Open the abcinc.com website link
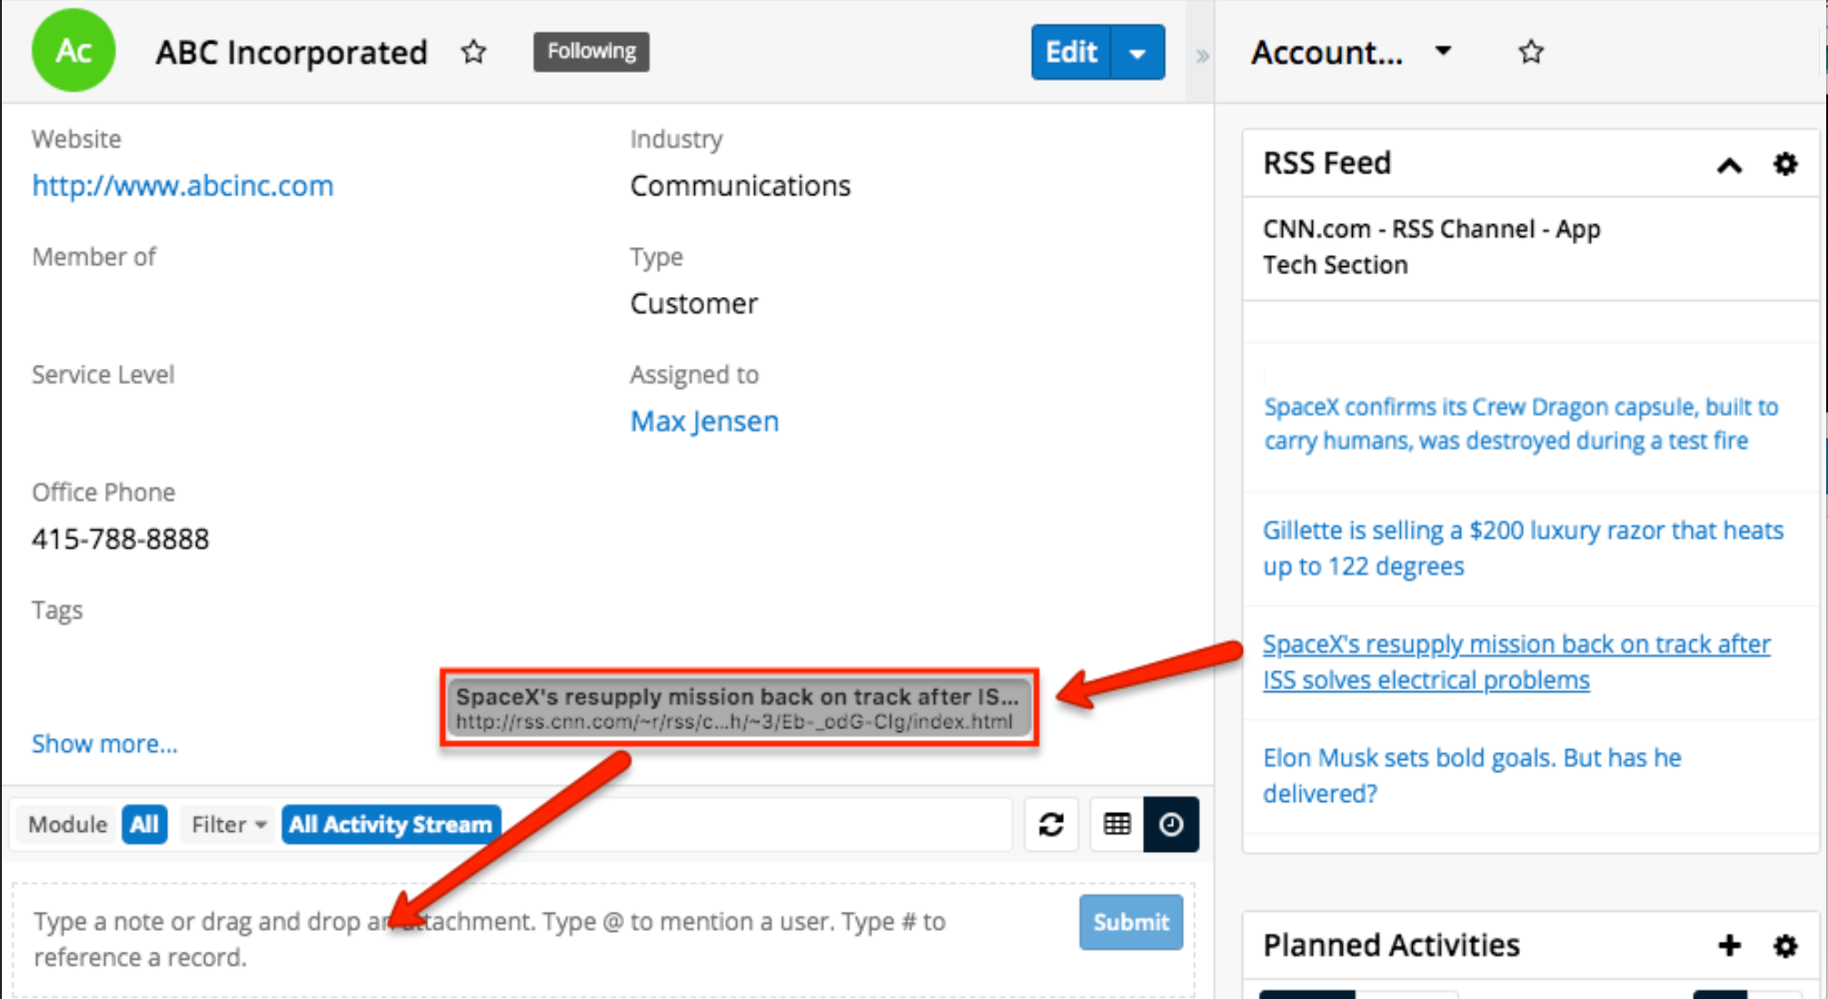 pyautogui.click(x=183, y=186)
